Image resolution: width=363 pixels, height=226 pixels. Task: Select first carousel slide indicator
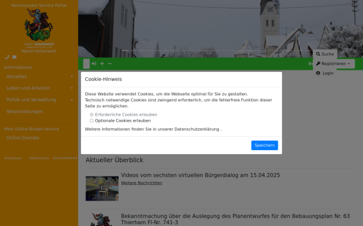125,50
